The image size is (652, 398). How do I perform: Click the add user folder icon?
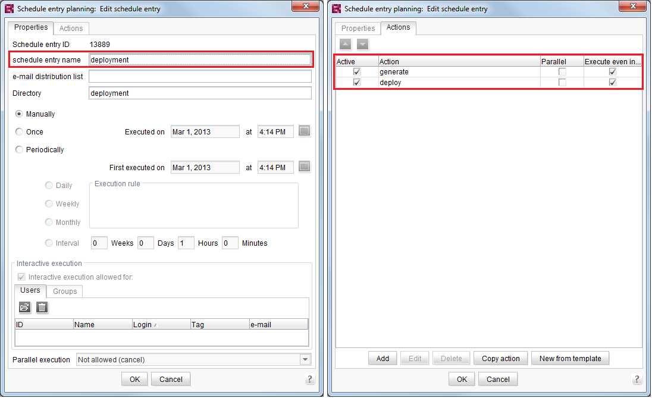click(x=24, y=308)
